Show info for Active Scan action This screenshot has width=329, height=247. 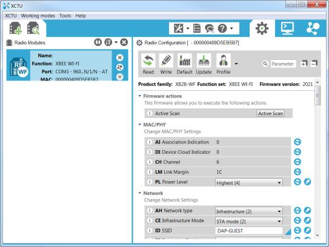point(150,113)
